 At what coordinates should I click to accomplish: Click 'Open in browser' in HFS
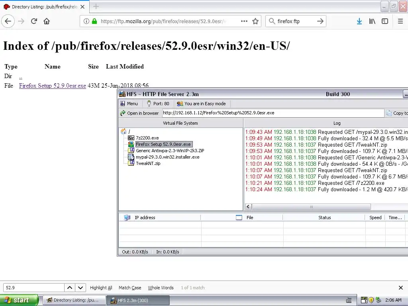pos(139,113)
